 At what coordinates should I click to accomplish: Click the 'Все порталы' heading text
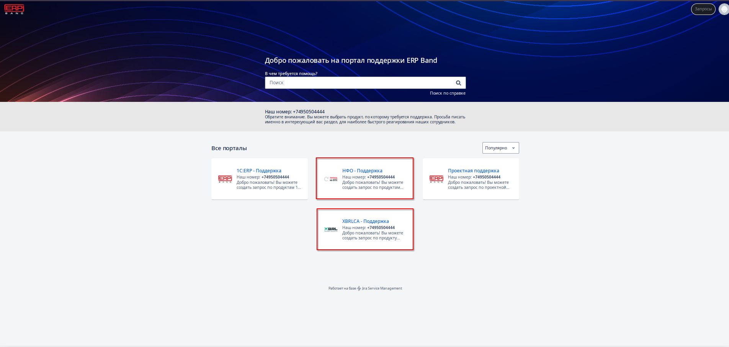(x=229, y=148)
